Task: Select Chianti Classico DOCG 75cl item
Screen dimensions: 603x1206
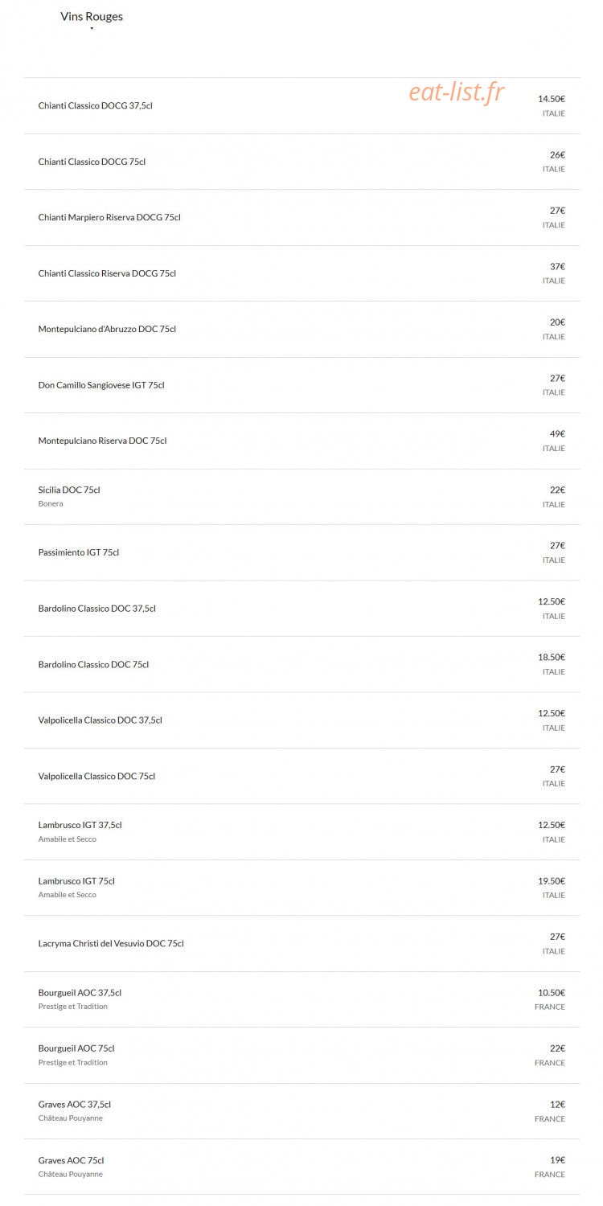Action: [301, 162]
